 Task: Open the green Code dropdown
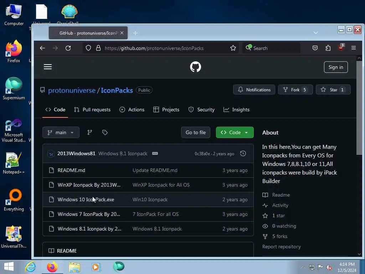click(235, 132)
